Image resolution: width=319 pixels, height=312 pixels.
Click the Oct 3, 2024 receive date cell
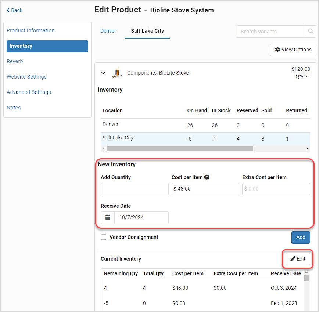point(284,288)
